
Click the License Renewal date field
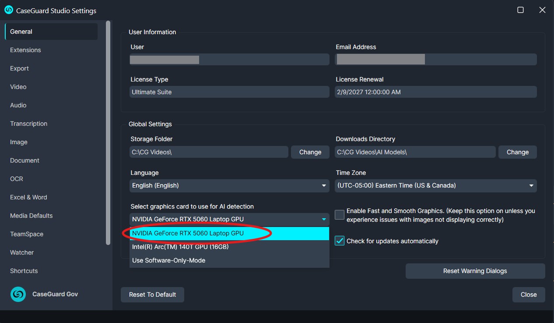436,92
